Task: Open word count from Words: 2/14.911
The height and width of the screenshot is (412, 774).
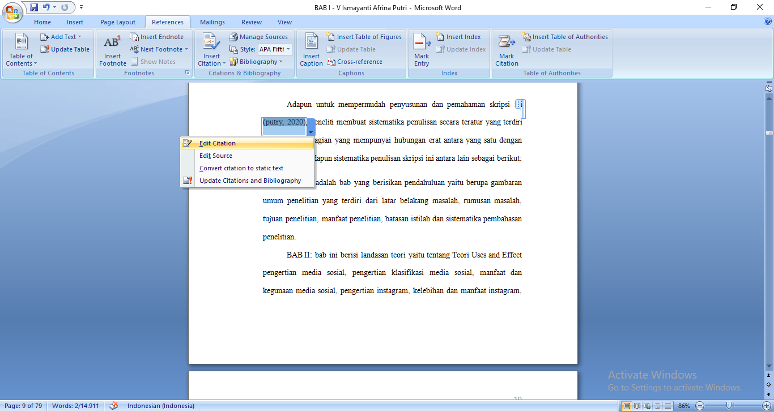Action: coord(75,406)
